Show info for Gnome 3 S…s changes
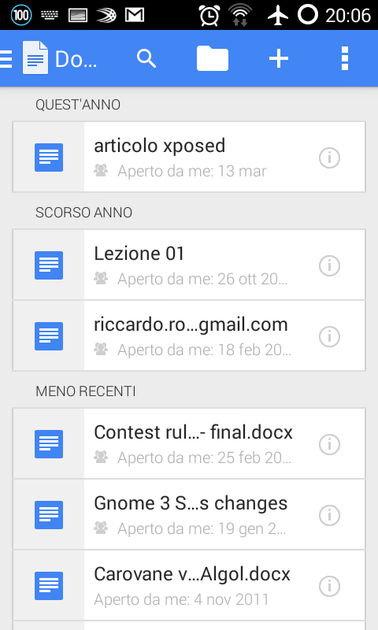The width and height of the screenshot is (378, 630). point(329,515)
